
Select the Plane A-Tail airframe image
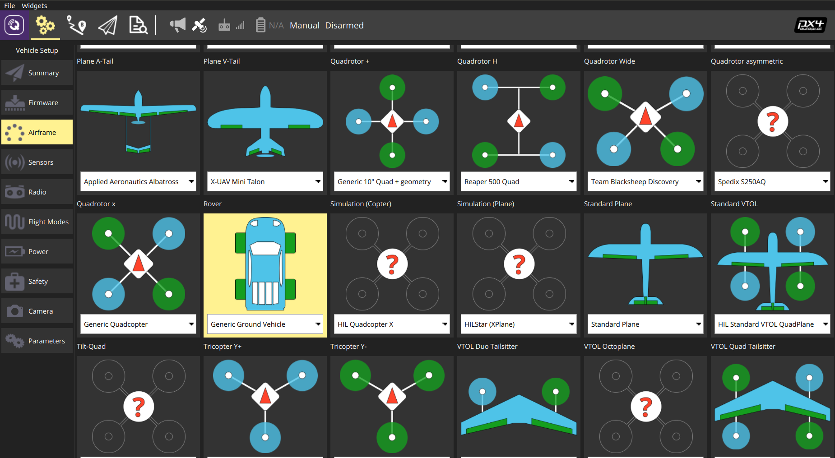coord(138,121)
